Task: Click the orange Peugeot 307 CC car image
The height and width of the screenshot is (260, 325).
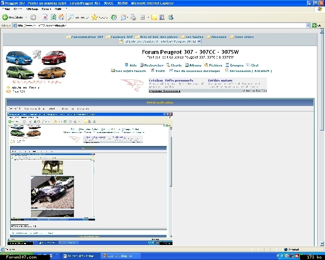Action: pos(51,72)
